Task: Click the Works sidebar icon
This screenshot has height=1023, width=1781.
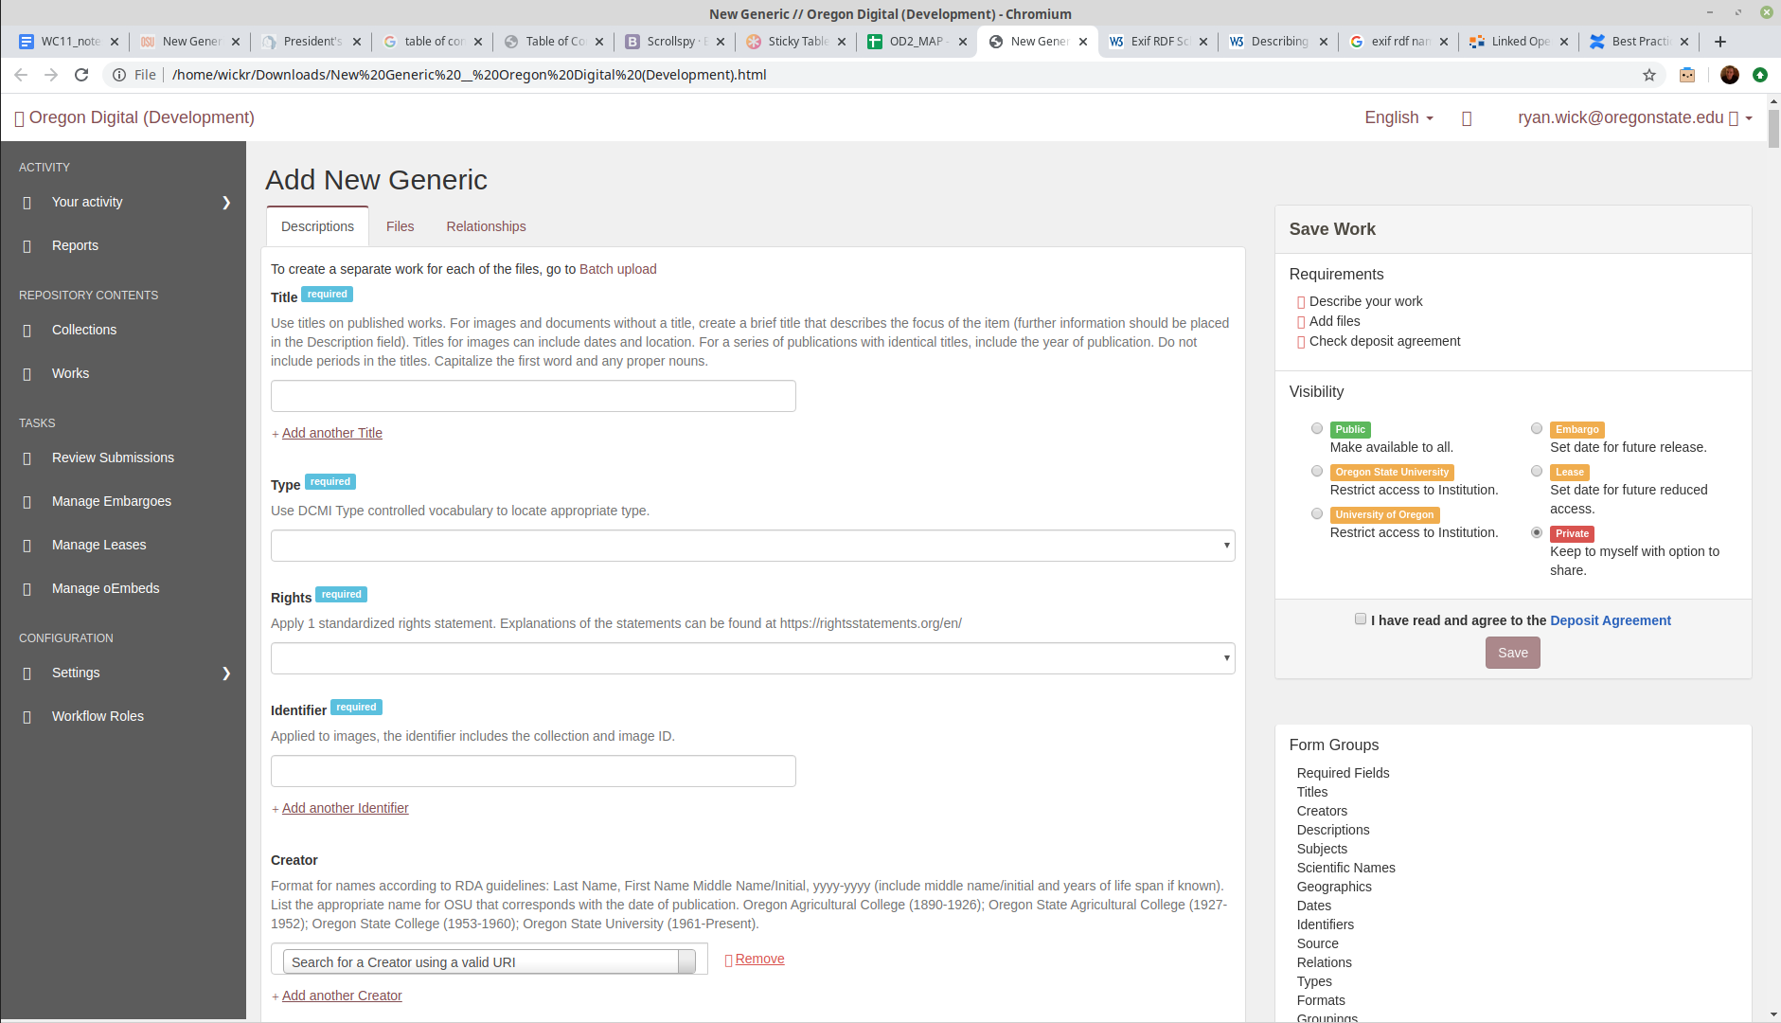Action: coord(27,374)
